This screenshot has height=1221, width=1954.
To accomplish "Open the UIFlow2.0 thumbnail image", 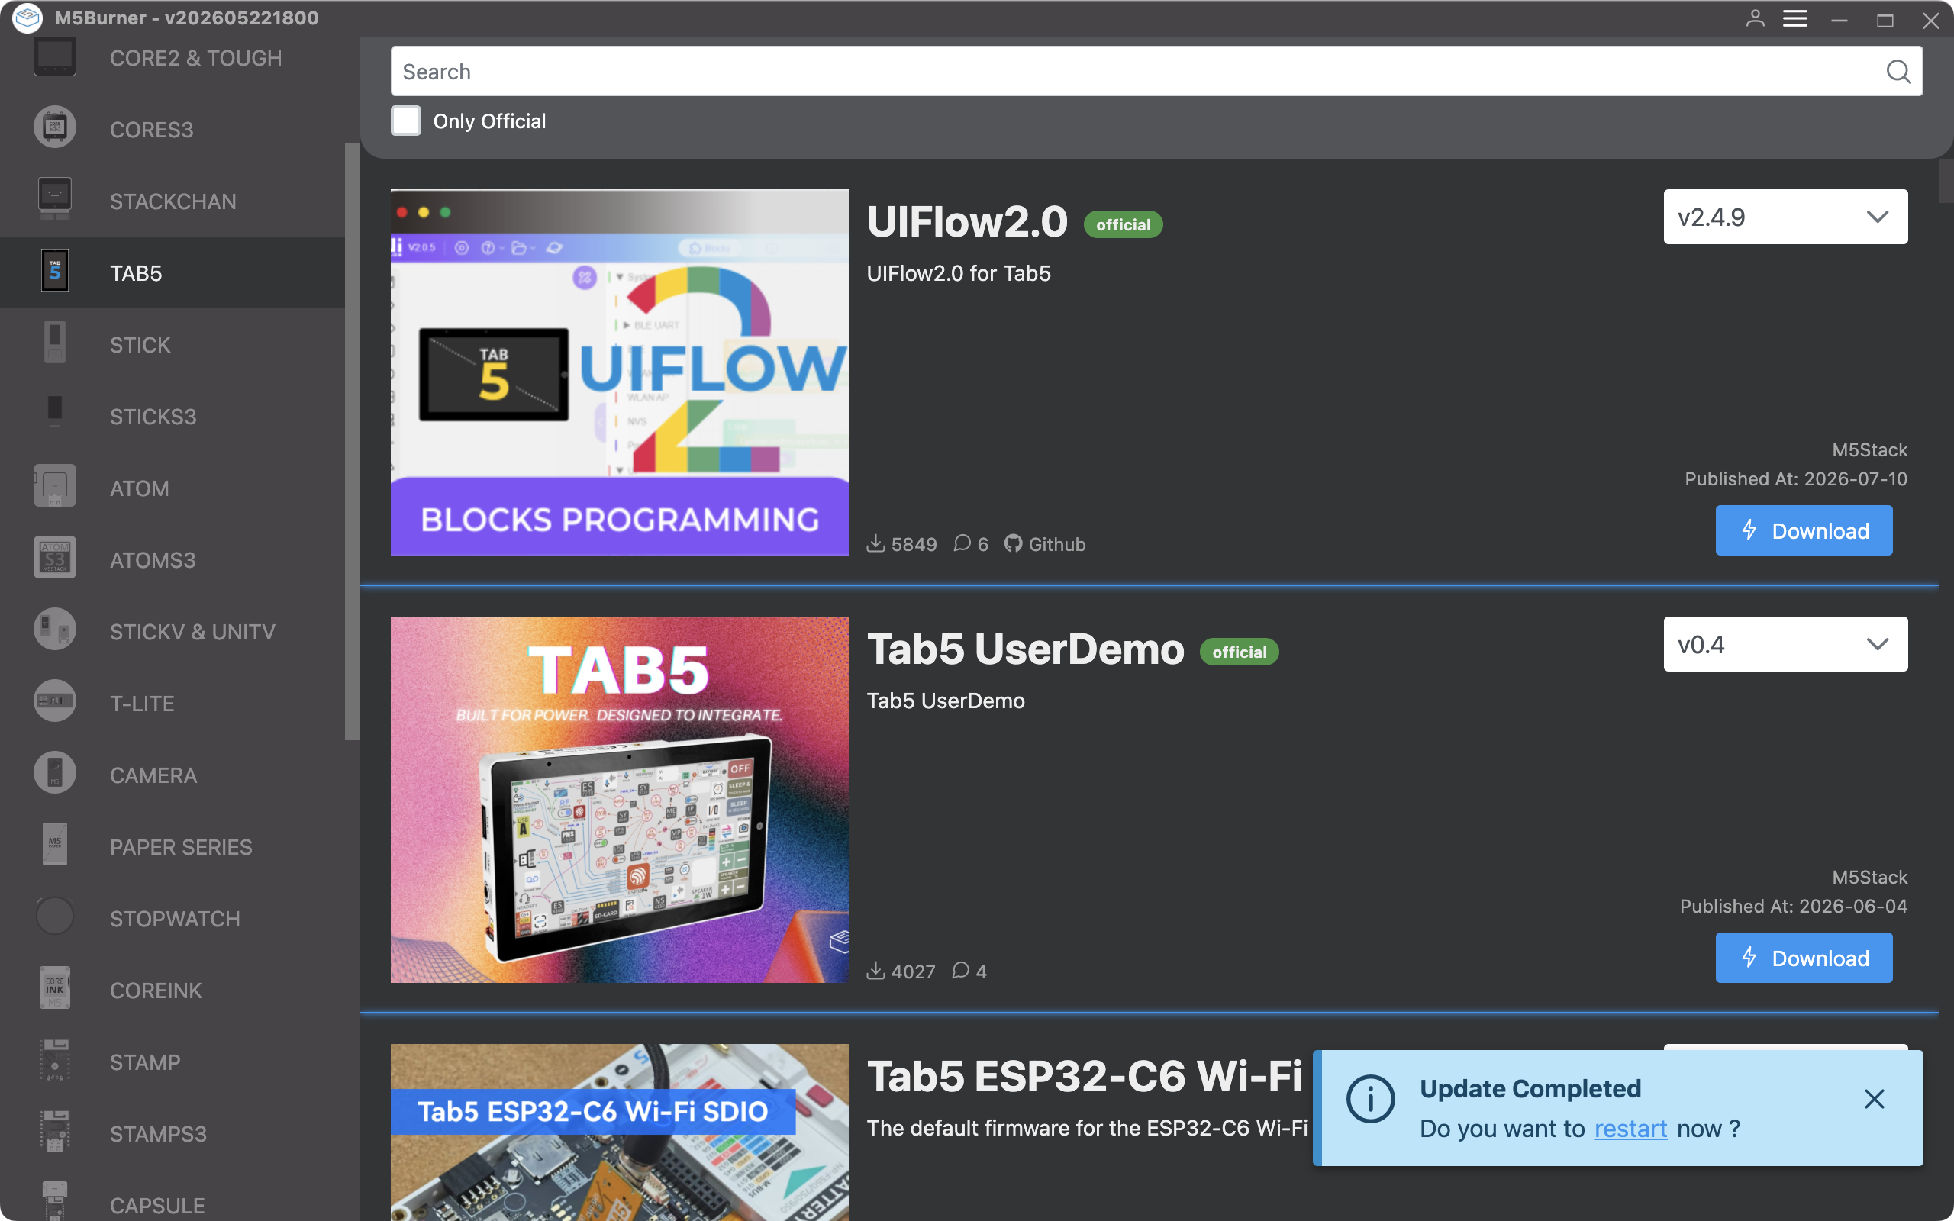I will [619, 372].
